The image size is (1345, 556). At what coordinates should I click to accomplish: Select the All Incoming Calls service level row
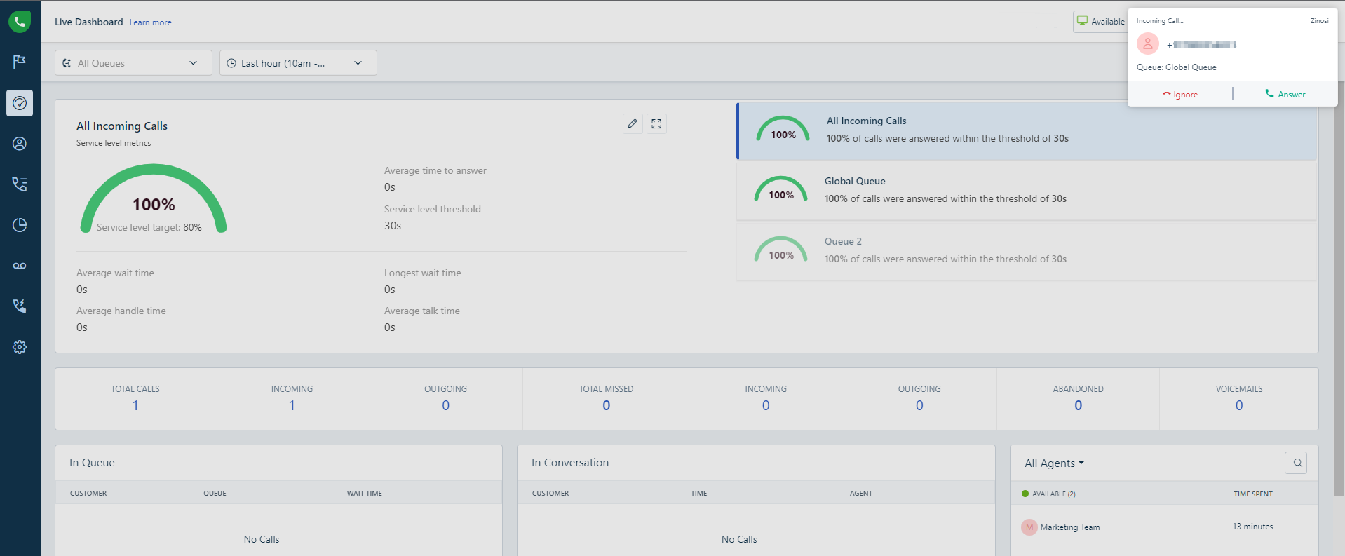1027,131
